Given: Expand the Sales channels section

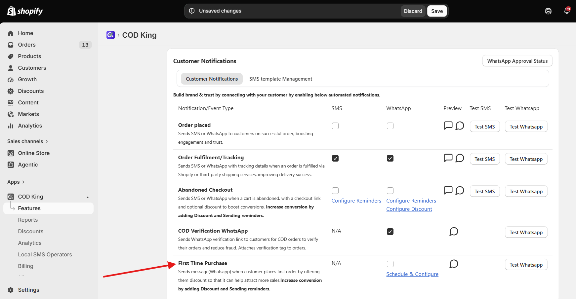Looking at the screenshot, I should 28,141.
